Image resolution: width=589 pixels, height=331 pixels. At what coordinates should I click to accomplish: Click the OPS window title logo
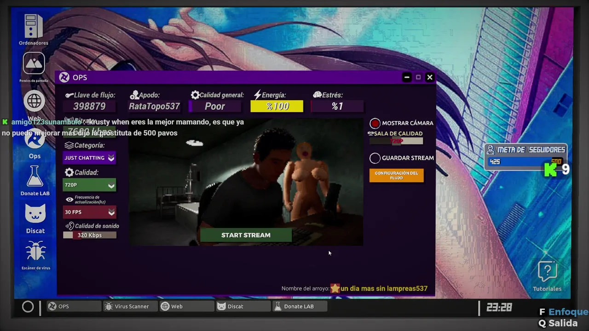point(64,77)
